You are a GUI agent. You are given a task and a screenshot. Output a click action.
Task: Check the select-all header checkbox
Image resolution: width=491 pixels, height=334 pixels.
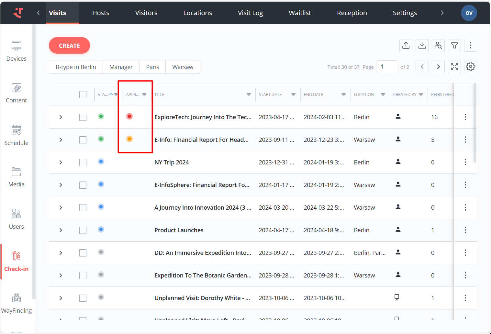(83, 95)
